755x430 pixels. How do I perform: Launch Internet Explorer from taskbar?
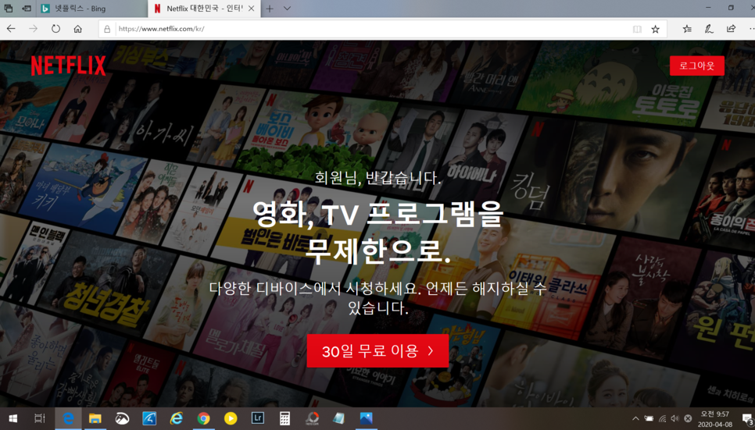click(176, 418)
